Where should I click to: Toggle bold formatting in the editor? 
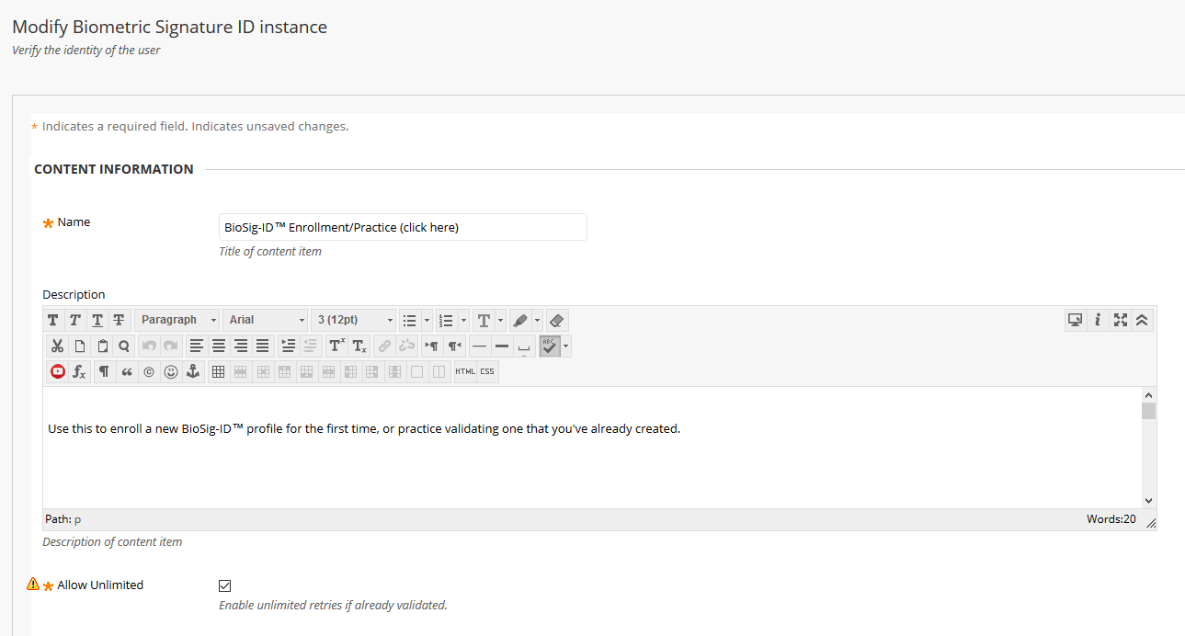(53, 320)
